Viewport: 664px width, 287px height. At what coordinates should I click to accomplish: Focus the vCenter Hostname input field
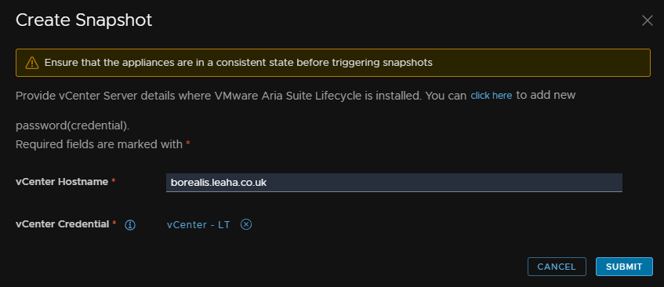pyautogui.click(x=394, y=183)
